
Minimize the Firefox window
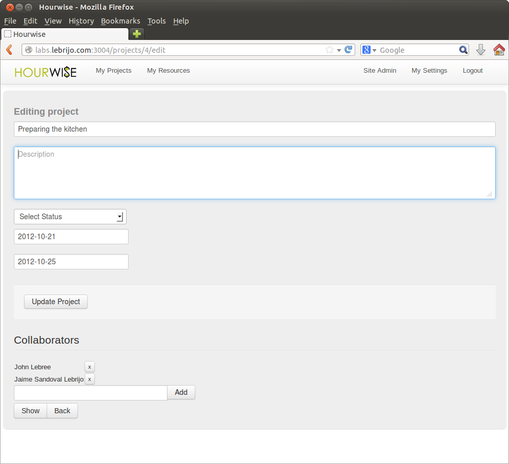pyautogui.click(x=19, y=7)
